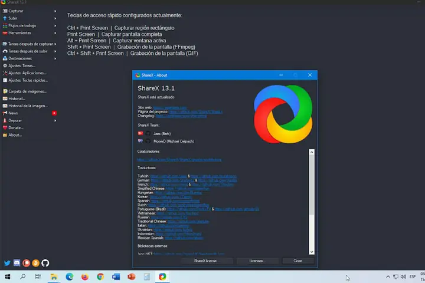Click the About scrollbar up arrow

312,152
